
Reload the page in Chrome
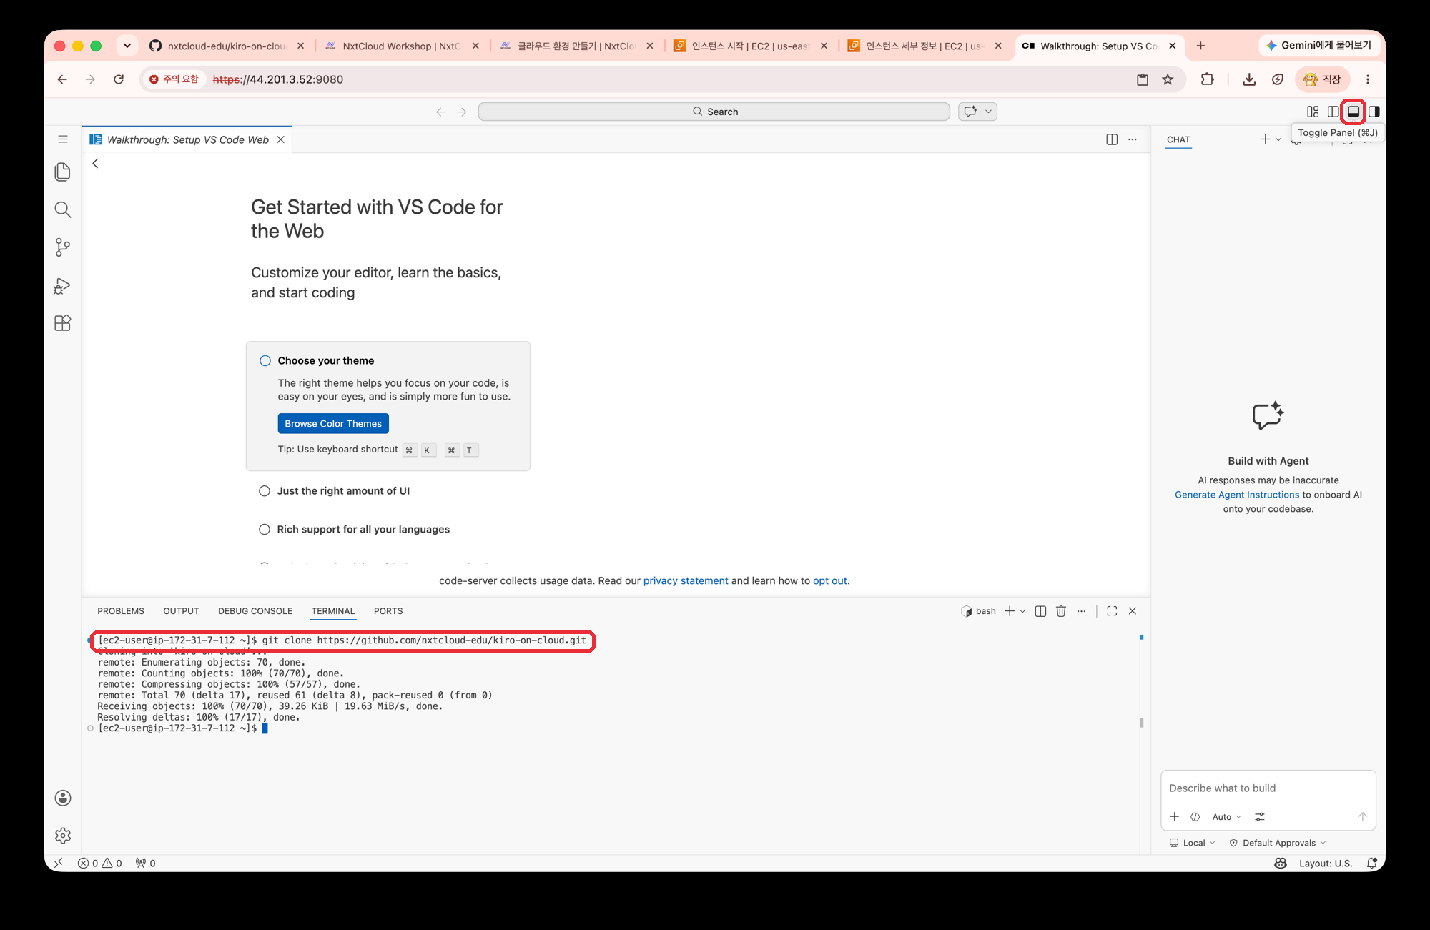coord(119,79)
